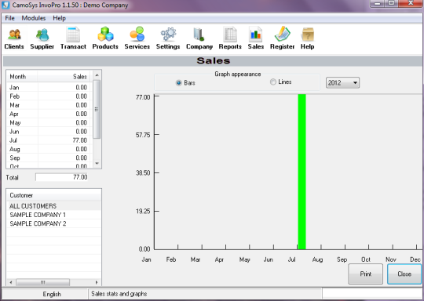Image resolution: width=424 pixels, height=301 pixels.
Task: Click the Sales column header
Action: [x=64, y=76]
